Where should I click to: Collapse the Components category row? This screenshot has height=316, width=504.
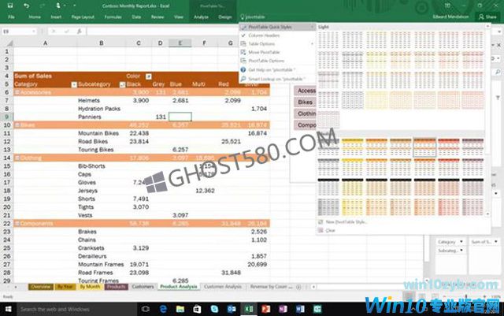coord(17,224)
